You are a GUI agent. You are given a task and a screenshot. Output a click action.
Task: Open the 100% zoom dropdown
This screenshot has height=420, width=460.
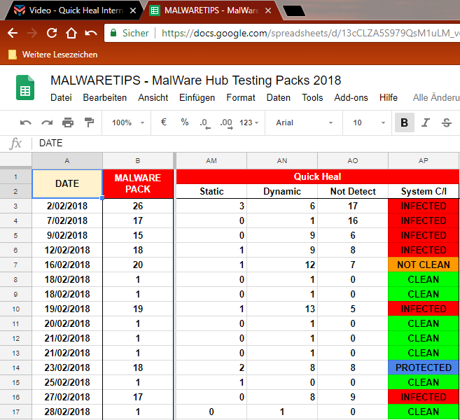point(128,122)
